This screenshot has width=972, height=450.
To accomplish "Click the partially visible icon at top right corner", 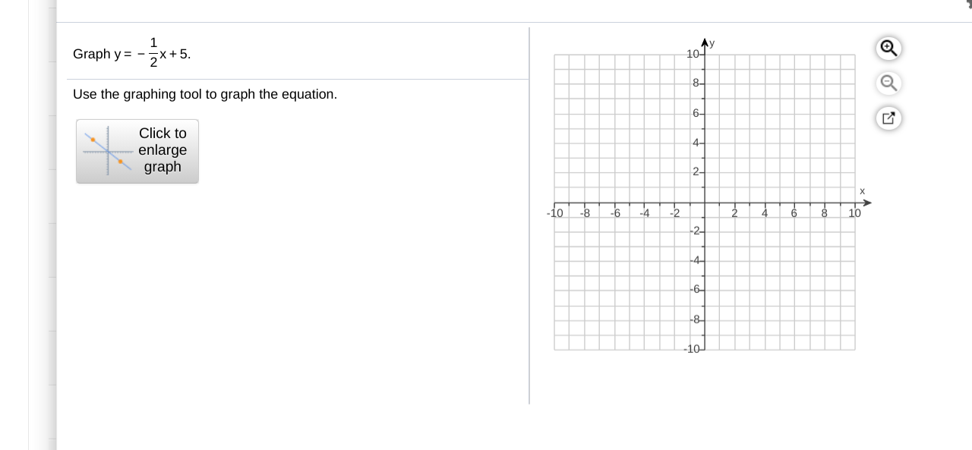I will tap(968, 5).
